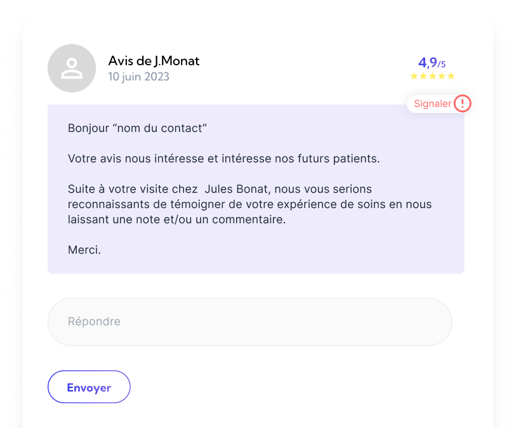516x428 pixels.
Task: Focus the Répondre reply field
Action: 250,322
